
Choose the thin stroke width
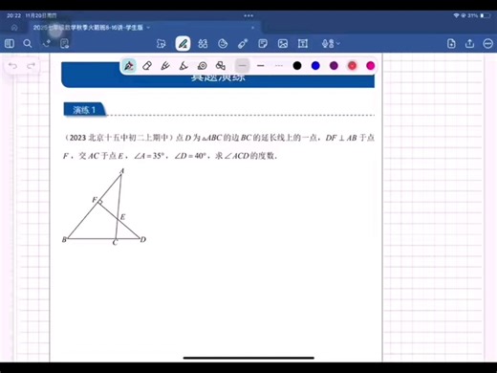pyautogui.click(x=242, y=66)
